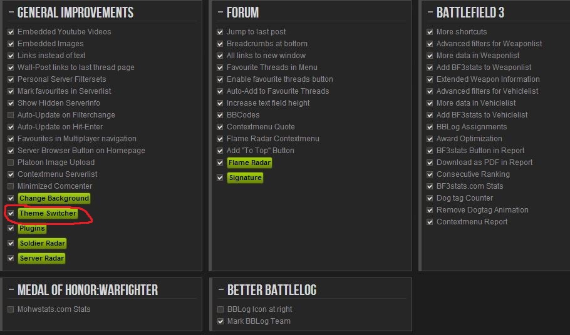Enable the Platoon Image Upload checkbox
This screenshot has width=570, height=335.
coord(11,162)
